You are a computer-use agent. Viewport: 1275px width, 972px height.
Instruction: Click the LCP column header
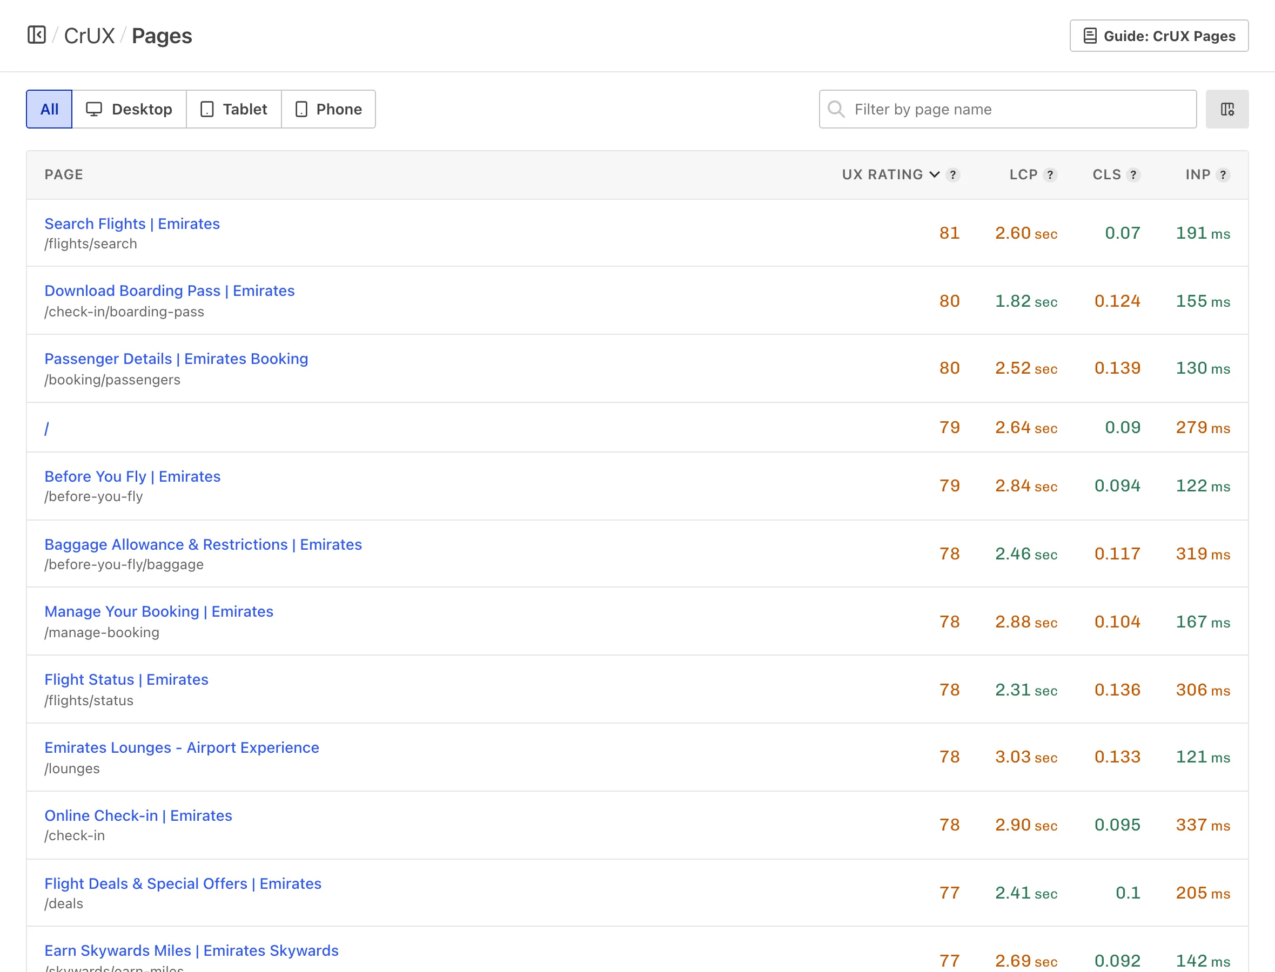tap(1023, 174)
